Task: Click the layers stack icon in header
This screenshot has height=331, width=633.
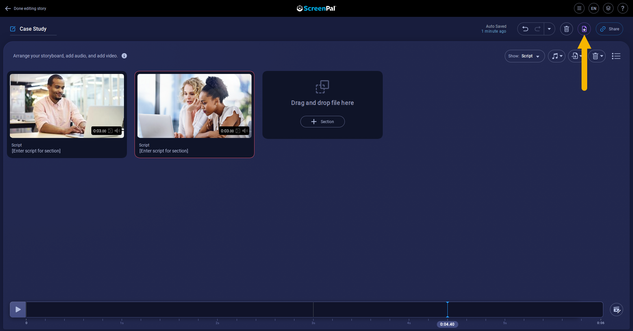Action: pos(608,9)
